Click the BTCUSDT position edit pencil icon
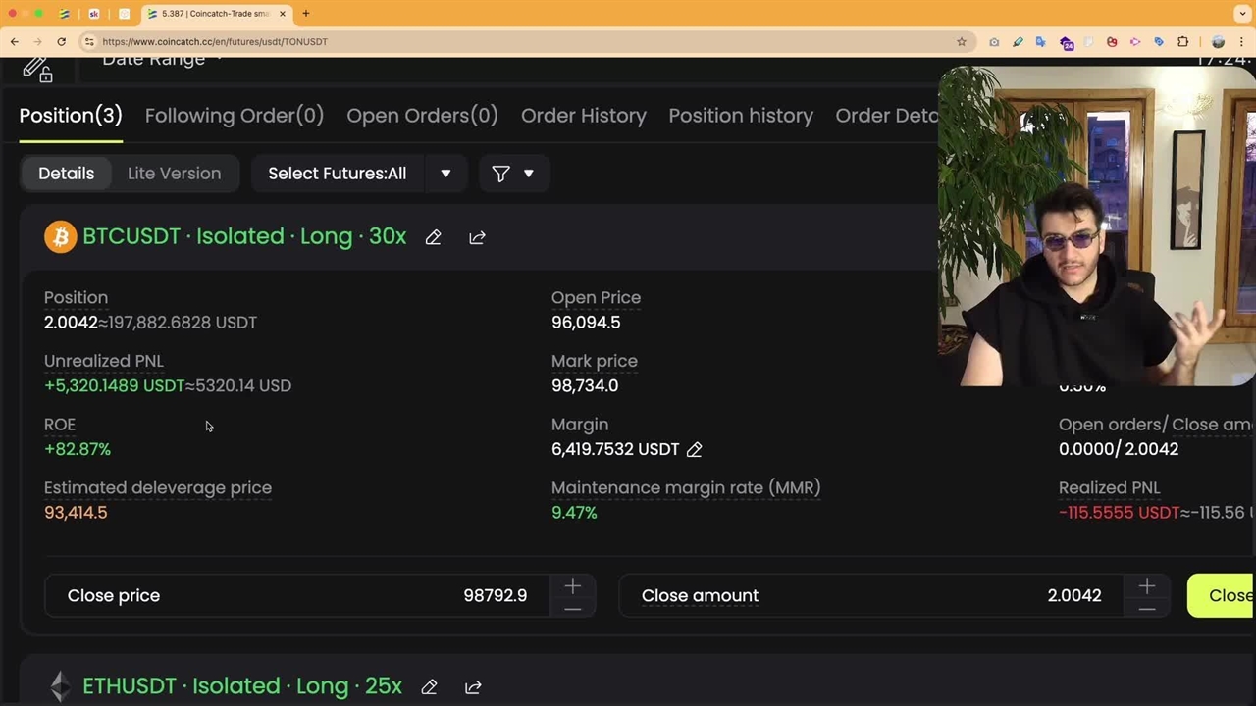The image size is (1256, 706). [433, 237]
